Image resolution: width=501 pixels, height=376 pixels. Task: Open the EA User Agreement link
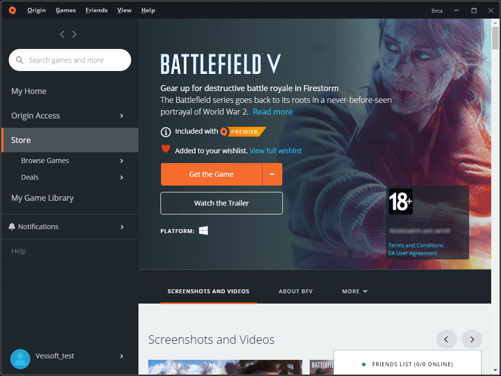point(412,253)
